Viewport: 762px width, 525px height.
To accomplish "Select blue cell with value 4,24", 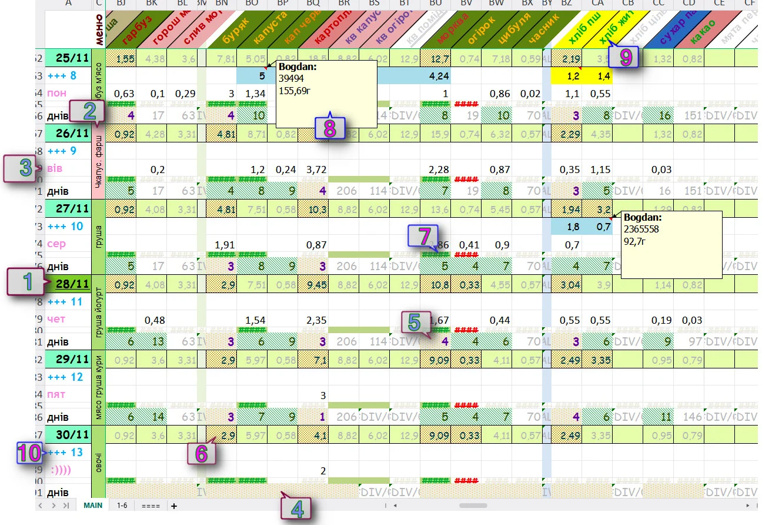I will 436,75.
